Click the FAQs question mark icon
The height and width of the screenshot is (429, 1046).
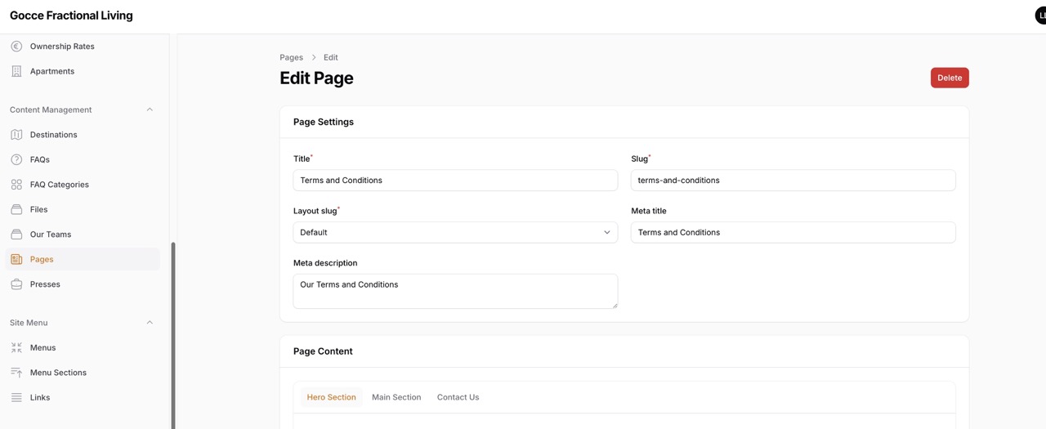(x=16, y=159)
